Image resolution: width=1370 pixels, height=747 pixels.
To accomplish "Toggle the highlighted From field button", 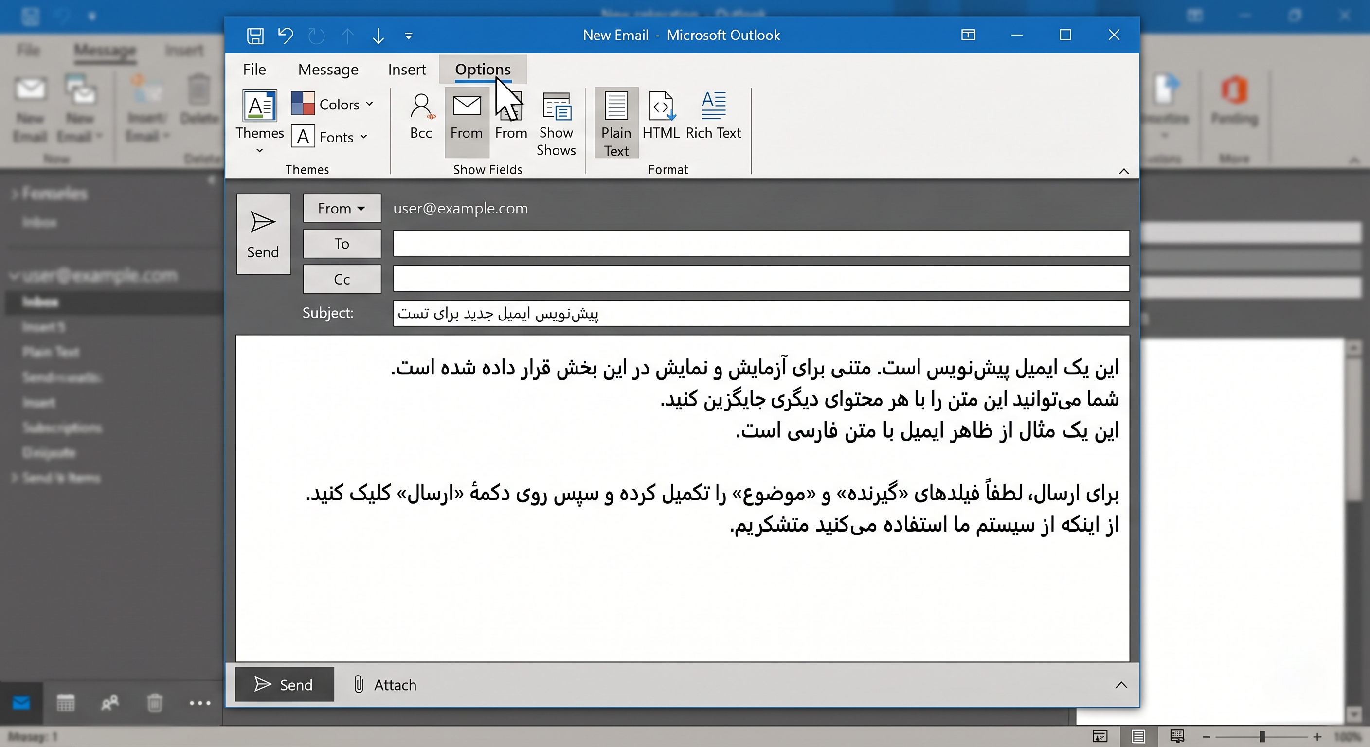I will pos(467,122).
